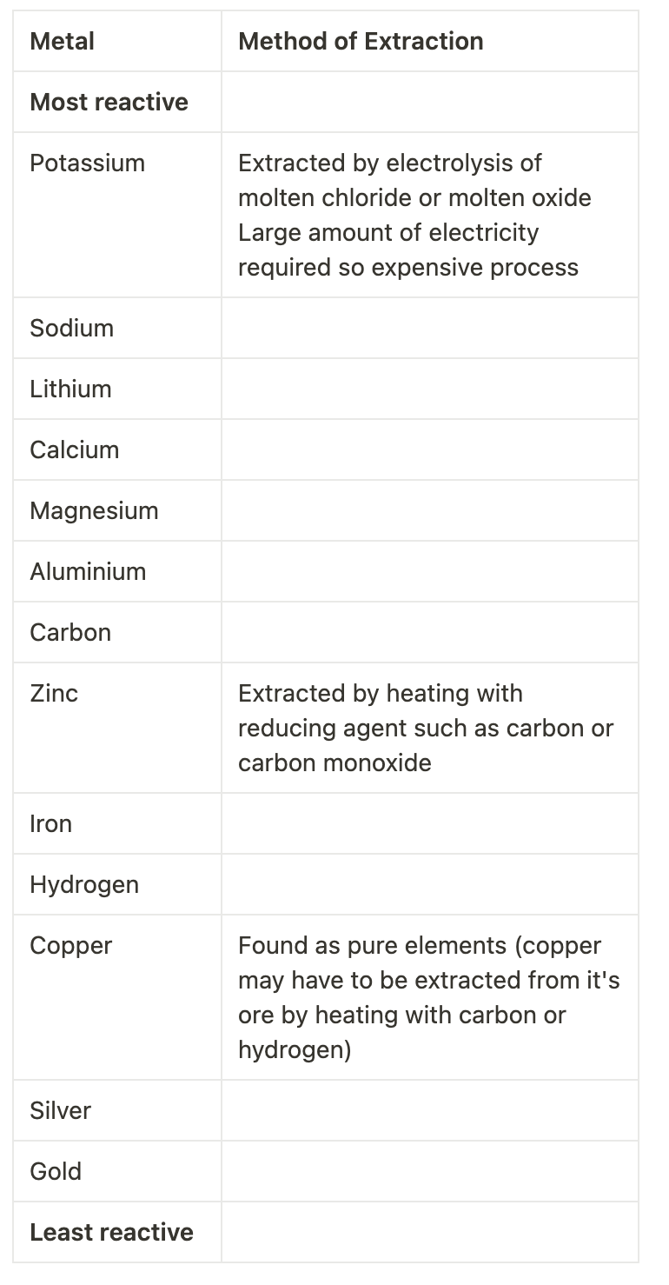Click the "Metal" column header
Screen dimensions: 669x1285
pyautogui.click(x=63, y=41)
